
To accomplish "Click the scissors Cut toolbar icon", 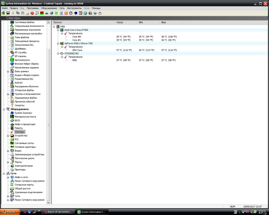I will [x=13, y=13].
